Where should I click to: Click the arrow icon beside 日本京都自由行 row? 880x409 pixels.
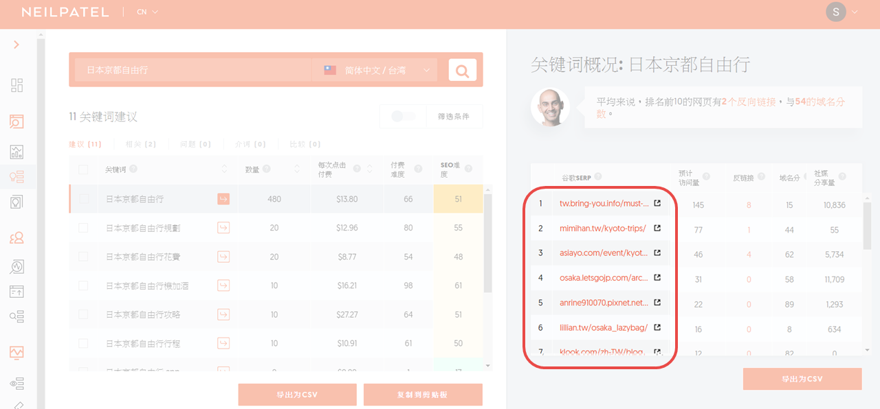tap(223, 199)
